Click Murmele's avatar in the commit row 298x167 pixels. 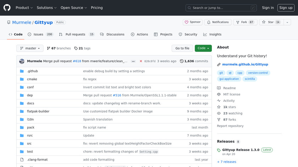(x=22, y=61)
